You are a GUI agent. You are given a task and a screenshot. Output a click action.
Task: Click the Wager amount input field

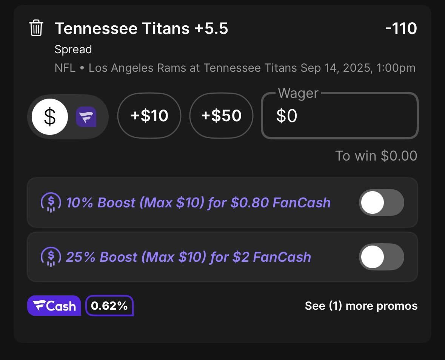click(340, 116)
